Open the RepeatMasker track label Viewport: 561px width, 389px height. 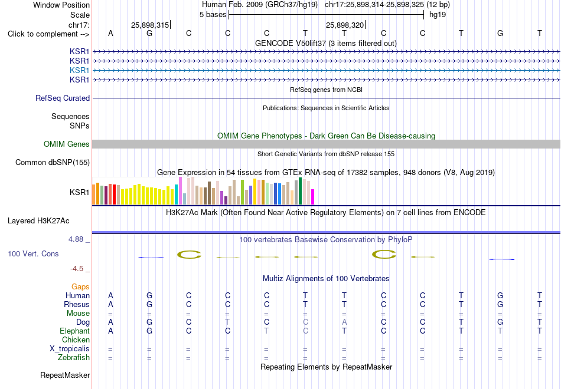[x=65, y=375]
